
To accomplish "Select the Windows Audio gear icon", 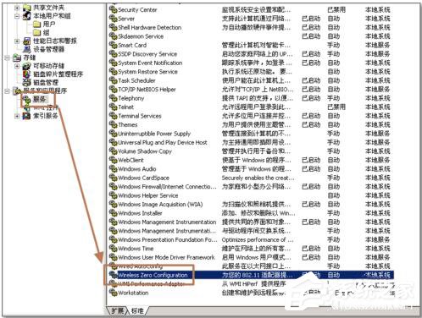I will click(x=113, y=168).
